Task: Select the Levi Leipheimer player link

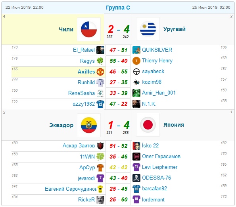Action: point(159,167)
